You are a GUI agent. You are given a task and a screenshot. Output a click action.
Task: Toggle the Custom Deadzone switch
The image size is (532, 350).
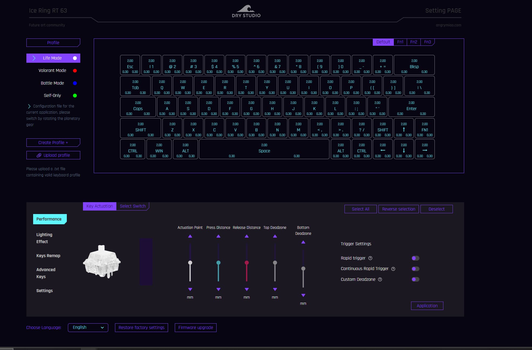click(415, 279)
